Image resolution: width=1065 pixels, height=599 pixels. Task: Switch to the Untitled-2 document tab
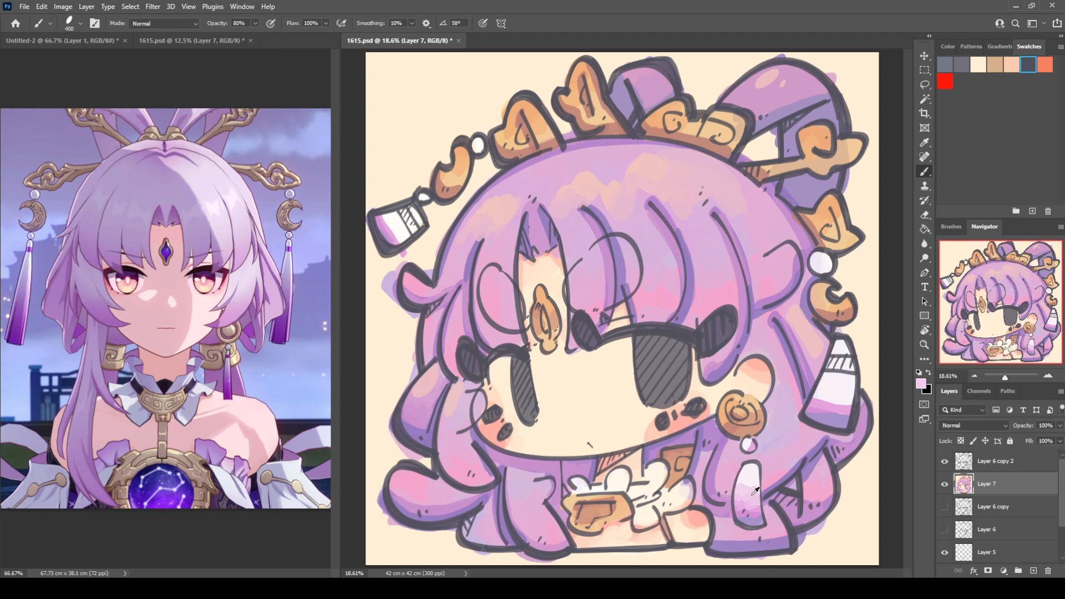62,40
